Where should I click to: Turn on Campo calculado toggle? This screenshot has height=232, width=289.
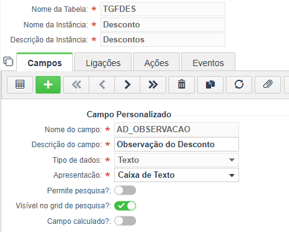(x=125, y=221)
